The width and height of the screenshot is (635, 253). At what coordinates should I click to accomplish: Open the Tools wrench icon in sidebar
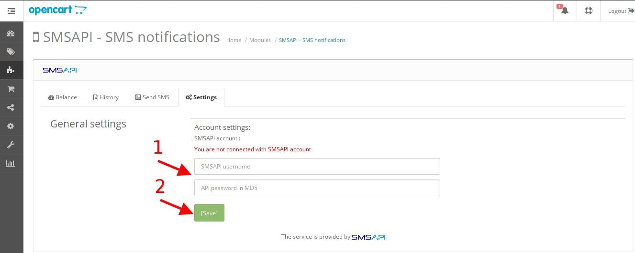point(11,145)
